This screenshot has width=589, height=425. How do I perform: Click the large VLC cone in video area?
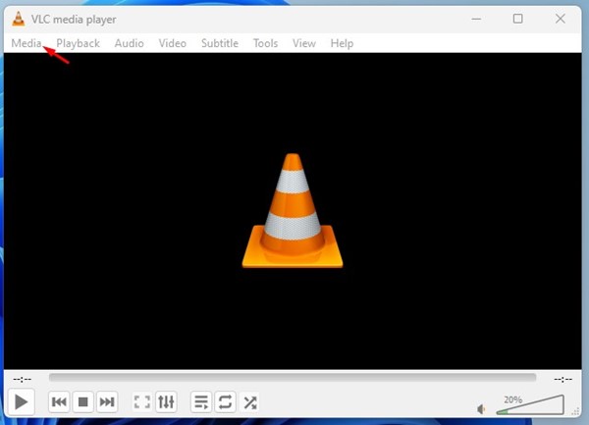pyautogui.click(x=293, y=211)
